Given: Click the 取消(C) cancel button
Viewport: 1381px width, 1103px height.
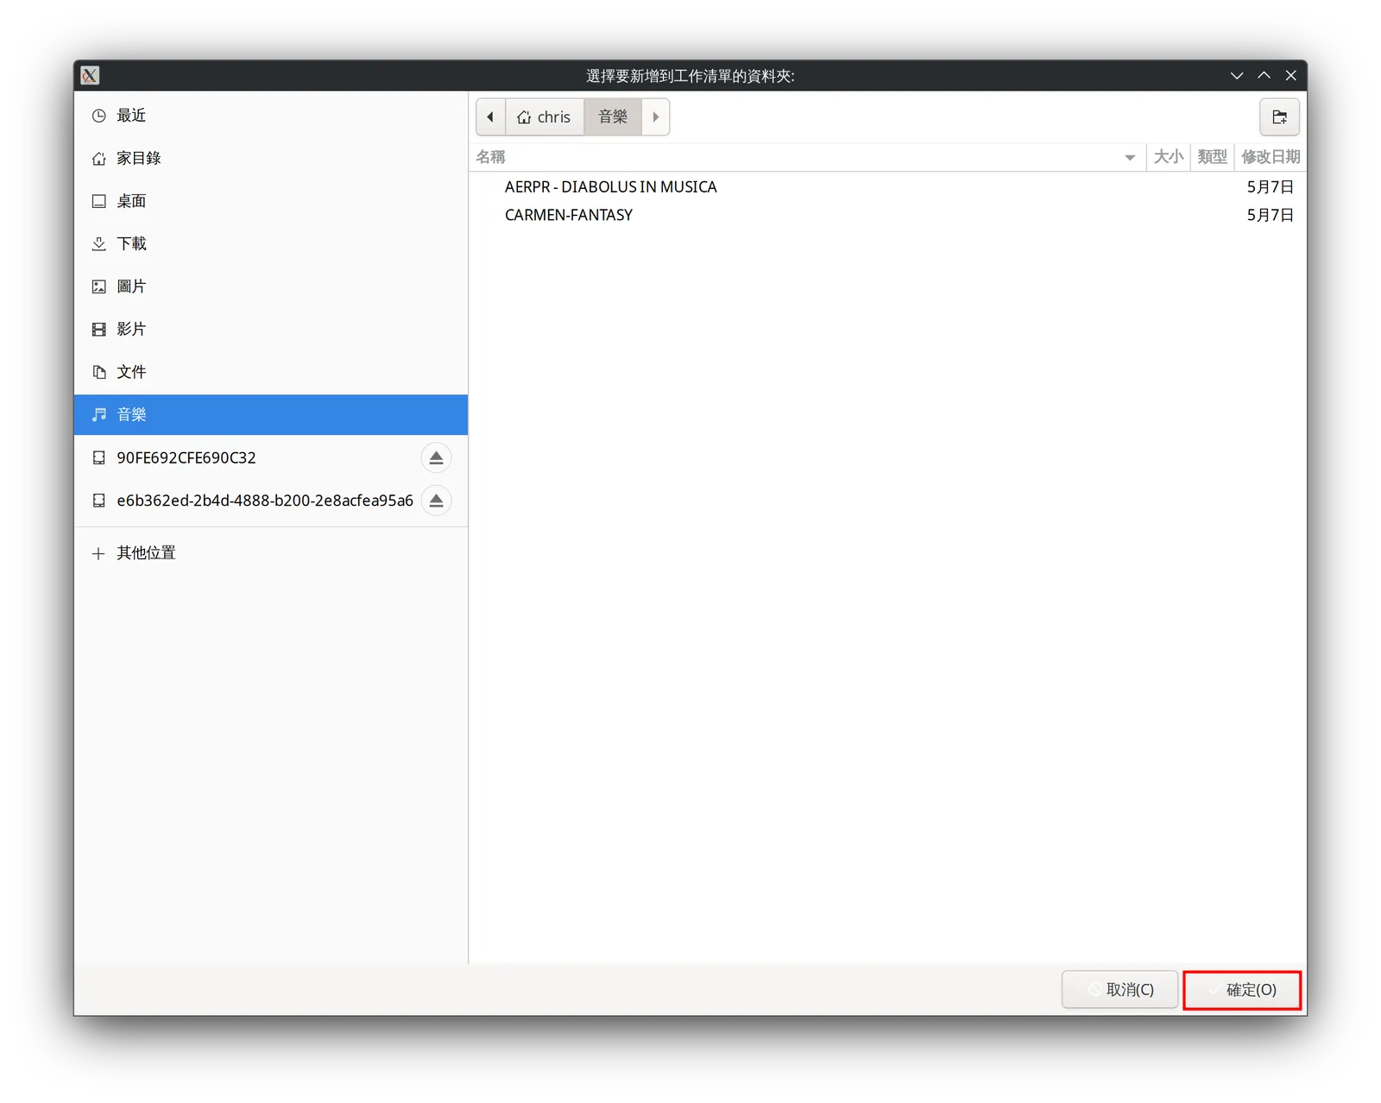Looking at the screenshot, I should pyautogui.click(x=1119, y=989).
